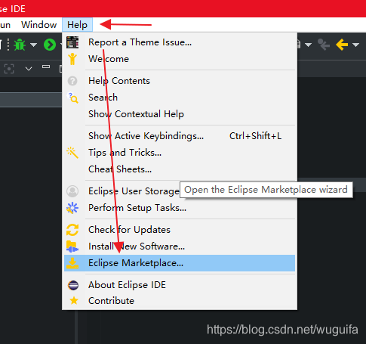Click the help Search magnifier icon

(x=73, y=98)
